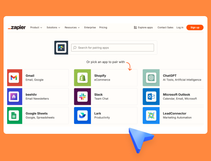211x161 pixels.
Task: Click the beehiiv title text
Action: point(31,94)
